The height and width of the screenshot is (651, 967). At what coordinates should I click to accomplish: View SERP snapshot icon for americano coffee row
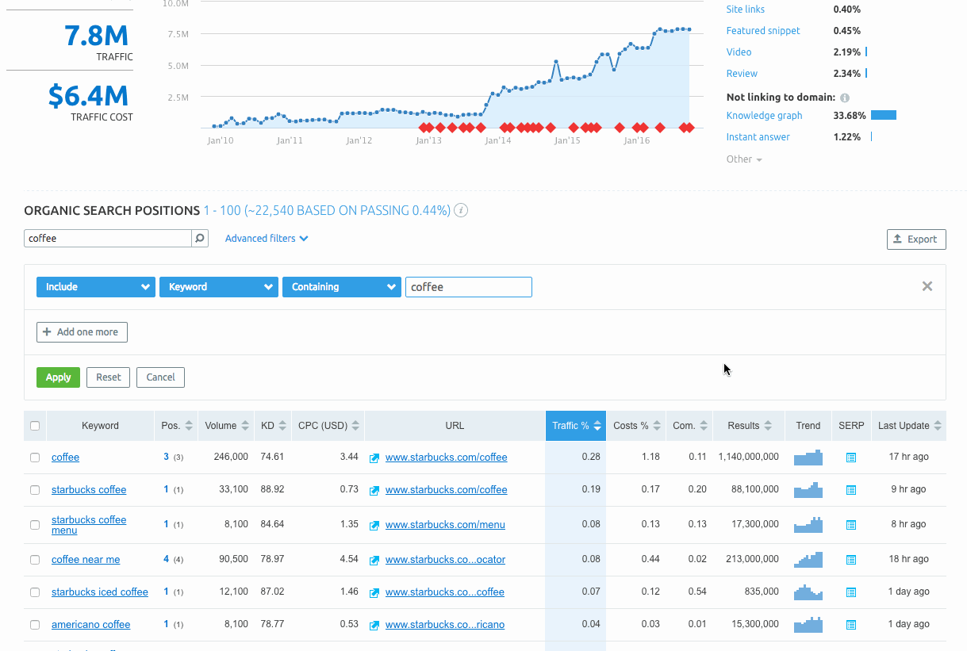click(x=851, y=625)
